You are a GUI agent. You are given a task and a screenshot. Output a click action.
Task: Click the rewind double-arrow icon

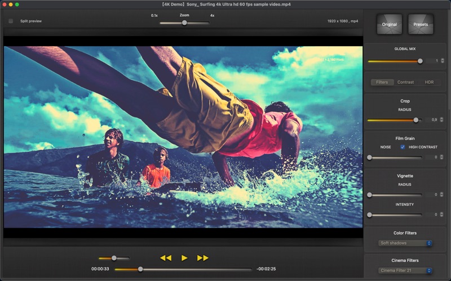[165, 258]
